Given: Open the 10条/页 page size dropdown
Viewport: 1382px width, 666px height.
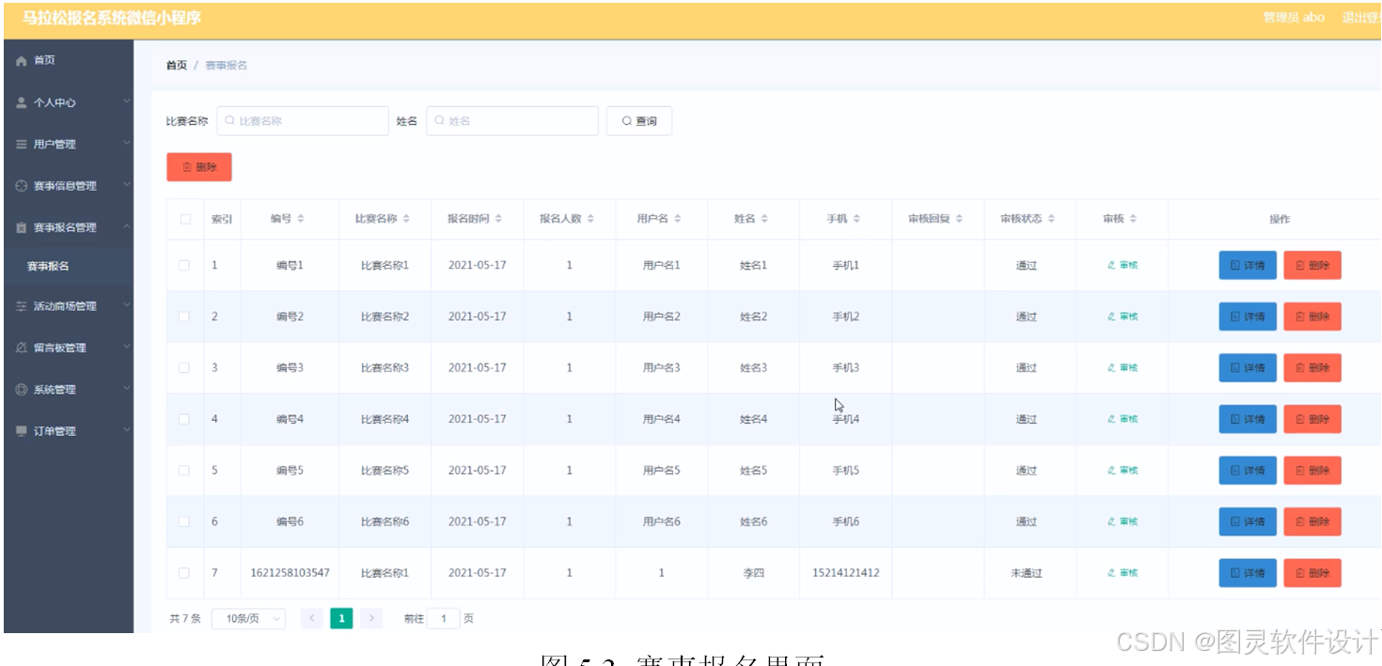Looking at the screenshot, I should (x=248, y=619).
